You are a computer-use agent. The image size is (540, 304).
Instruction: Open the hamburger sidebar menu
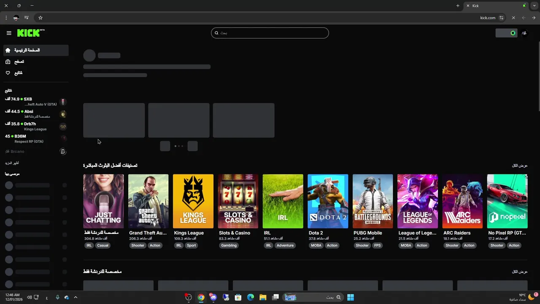pos(9,33)
